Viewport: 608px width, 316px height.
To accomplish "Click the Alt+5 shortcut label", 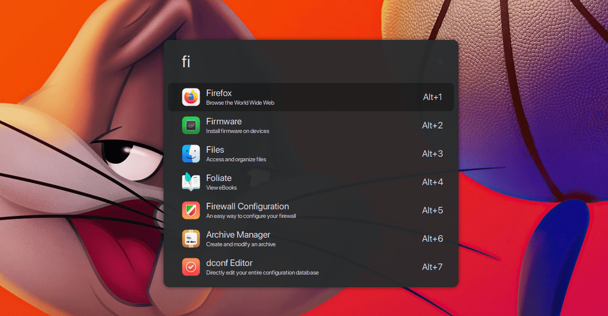I will coord(433,210).
